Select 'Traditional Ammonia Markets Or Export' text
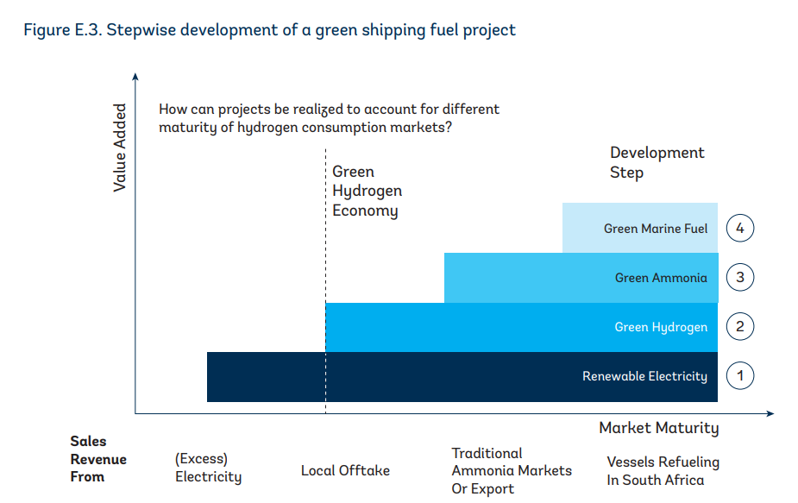 click(x=512, y=471)
